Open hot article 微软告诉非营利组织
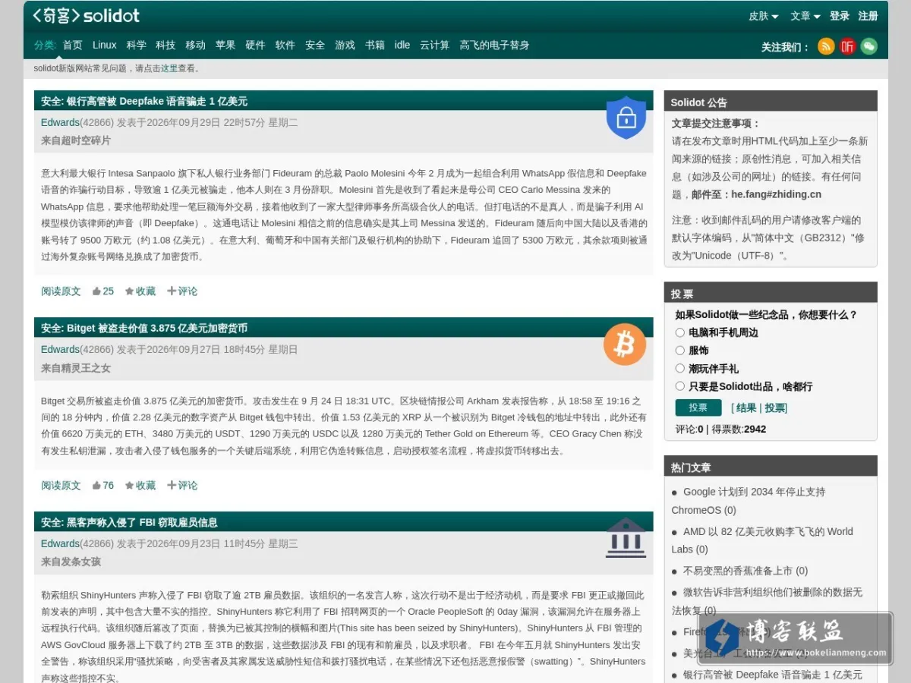 point(767,601)
